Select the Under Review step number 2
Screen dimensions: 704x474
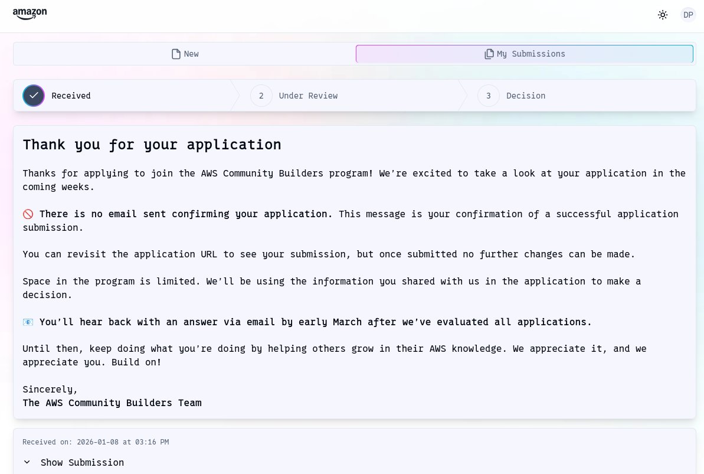261,96
